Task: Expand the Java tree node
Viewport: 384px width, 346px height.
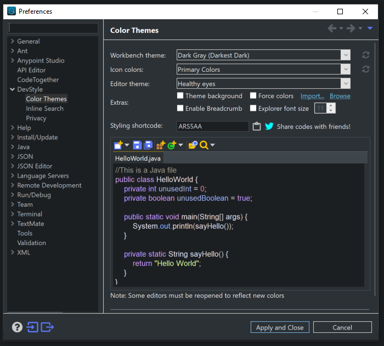Action: click(12, 147)
